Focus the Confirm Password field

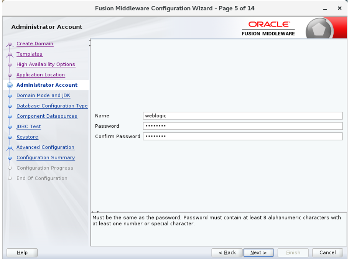[x=243, y=136]
